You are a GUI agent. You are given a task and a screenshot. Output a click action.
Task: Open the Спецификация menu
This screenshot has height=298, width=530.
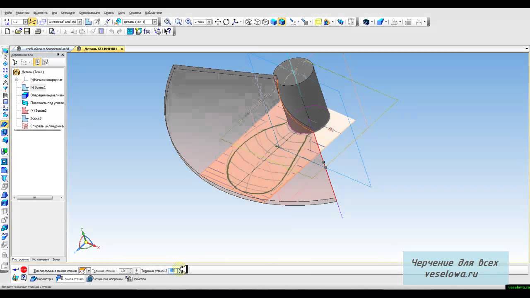89,13
